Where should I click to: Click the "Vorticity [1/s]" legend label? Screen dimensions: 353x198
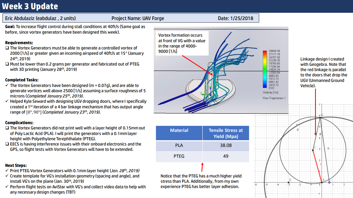pos(270,92)
